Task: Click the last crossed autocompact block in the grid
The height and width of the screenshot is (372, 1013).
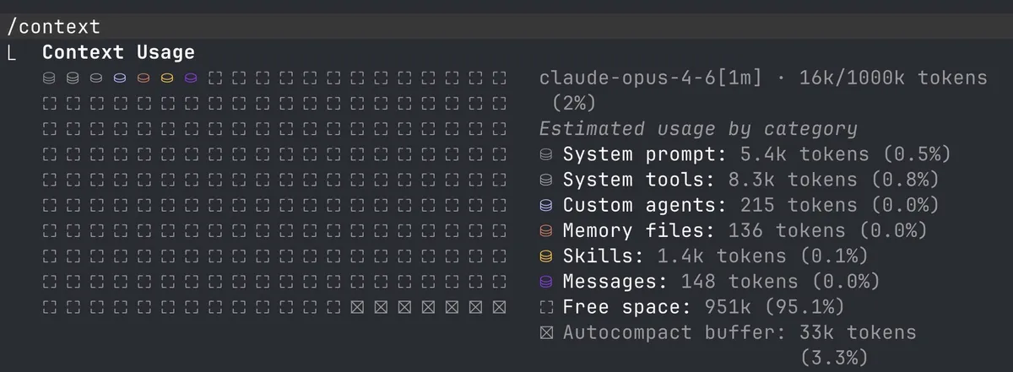Action: [x=499, y=306]
